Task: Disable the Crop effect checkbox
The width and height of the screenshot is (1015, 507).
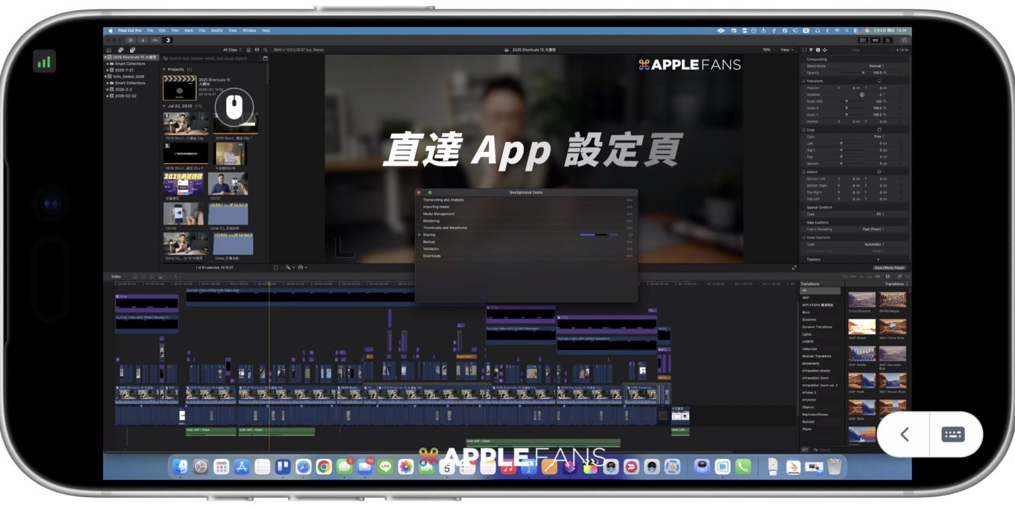Action: click(804, 129)
